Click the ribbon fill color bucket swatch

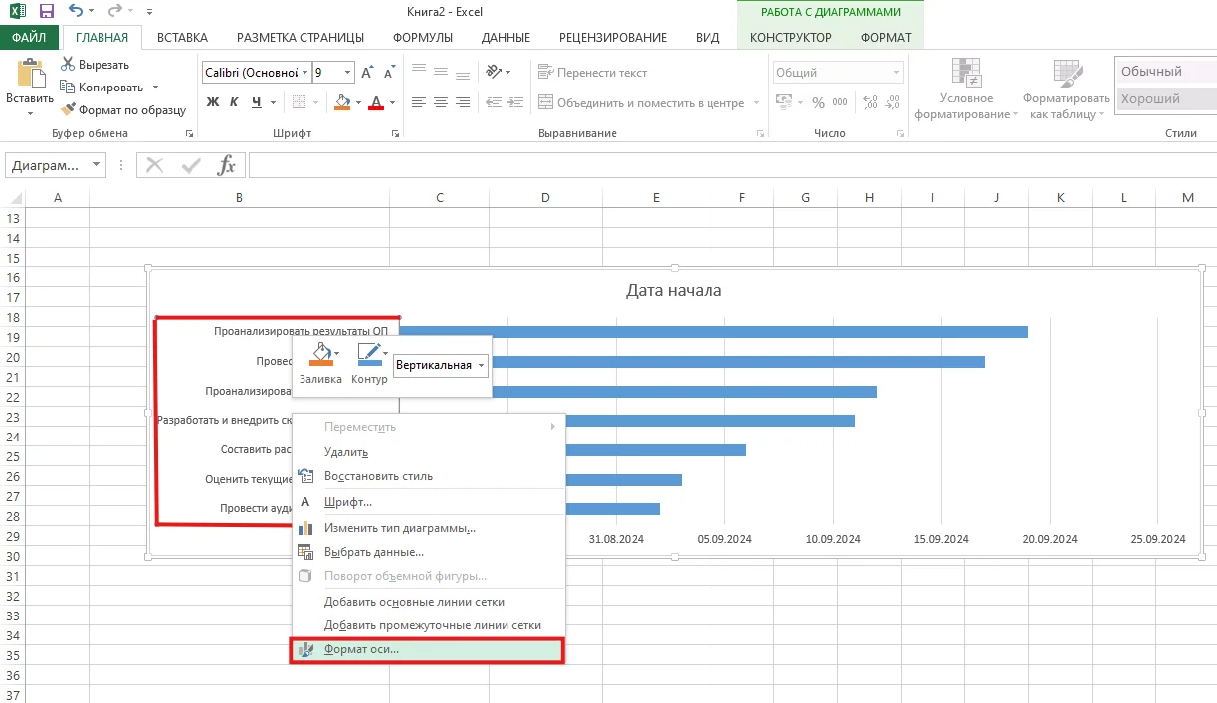[342, 102]
